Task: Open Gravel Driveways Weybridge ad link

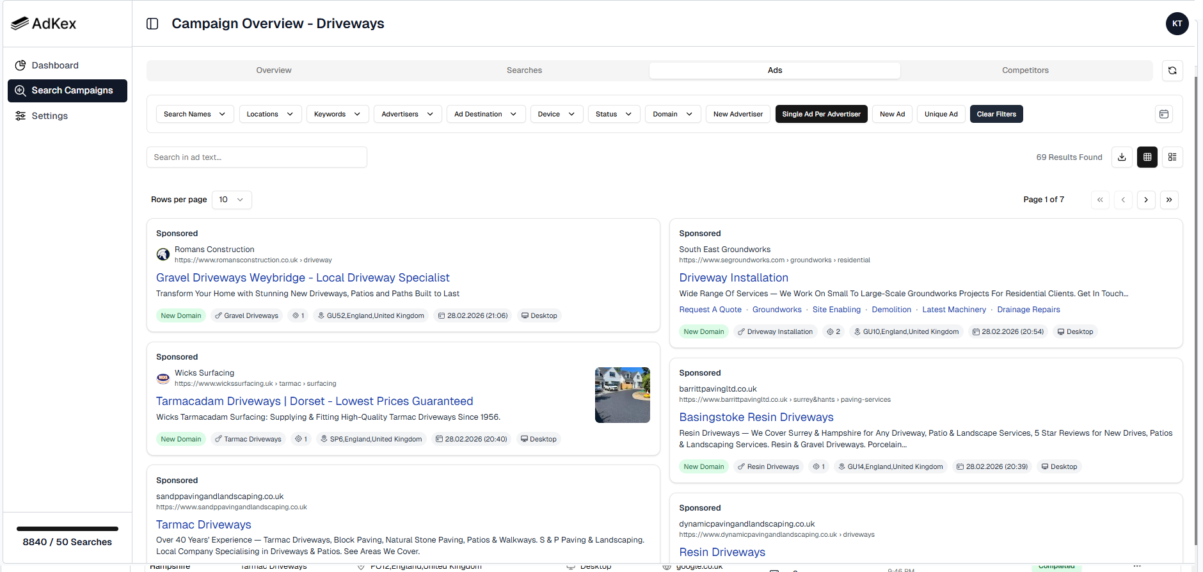Action: [303, 278]
